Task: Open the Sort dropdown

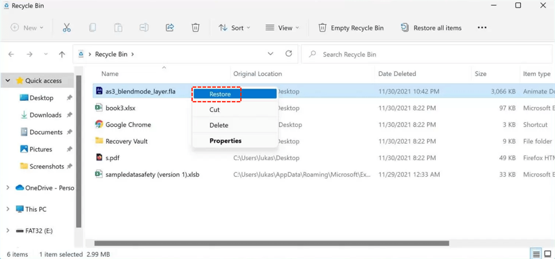Action: coord(234,28)
